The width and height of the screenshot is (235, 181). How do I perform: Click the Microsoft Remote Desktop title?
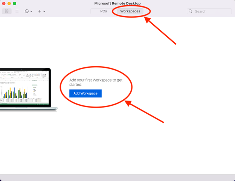117,3
